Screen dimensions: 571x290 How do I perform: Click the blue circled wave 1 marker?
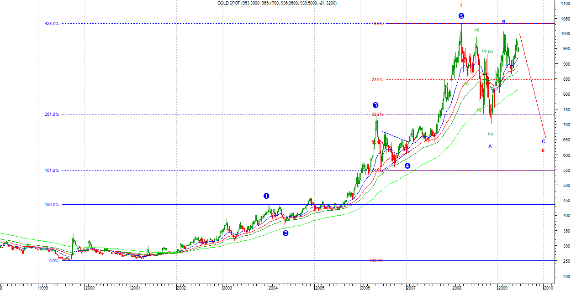point(266,196)
